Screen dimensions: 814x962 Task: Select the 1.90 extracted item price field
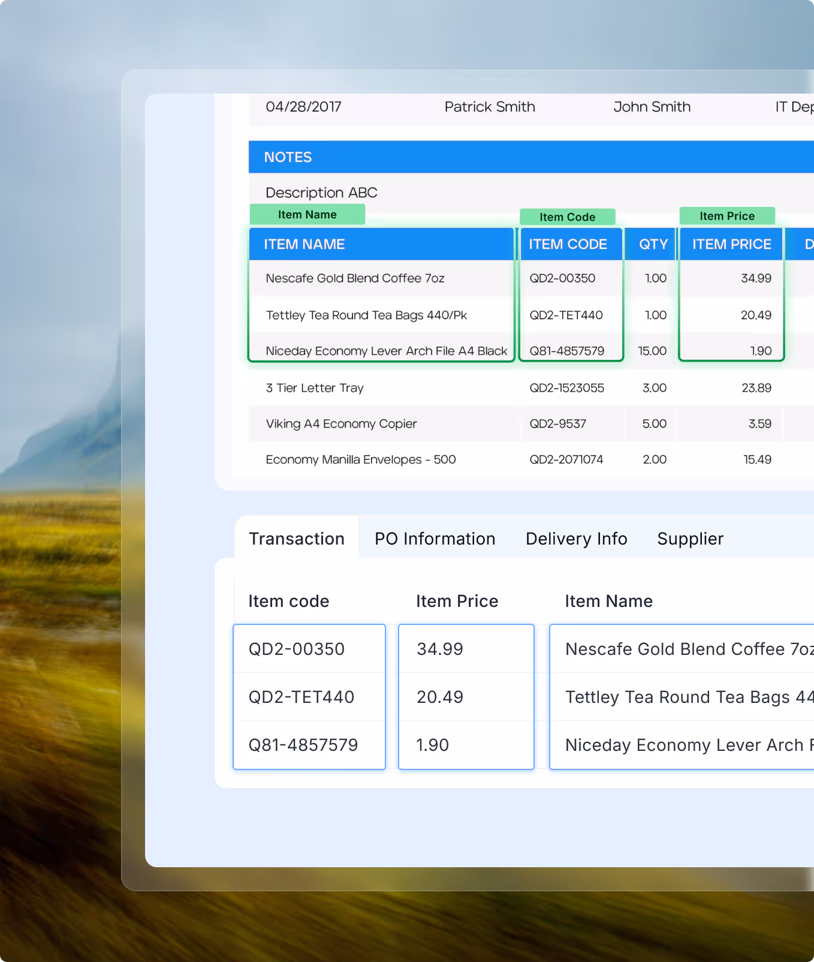466,745
